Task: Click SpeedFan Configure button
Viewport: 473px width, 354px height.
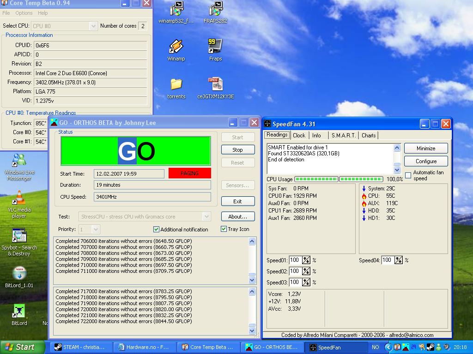Action: (426, 161)
